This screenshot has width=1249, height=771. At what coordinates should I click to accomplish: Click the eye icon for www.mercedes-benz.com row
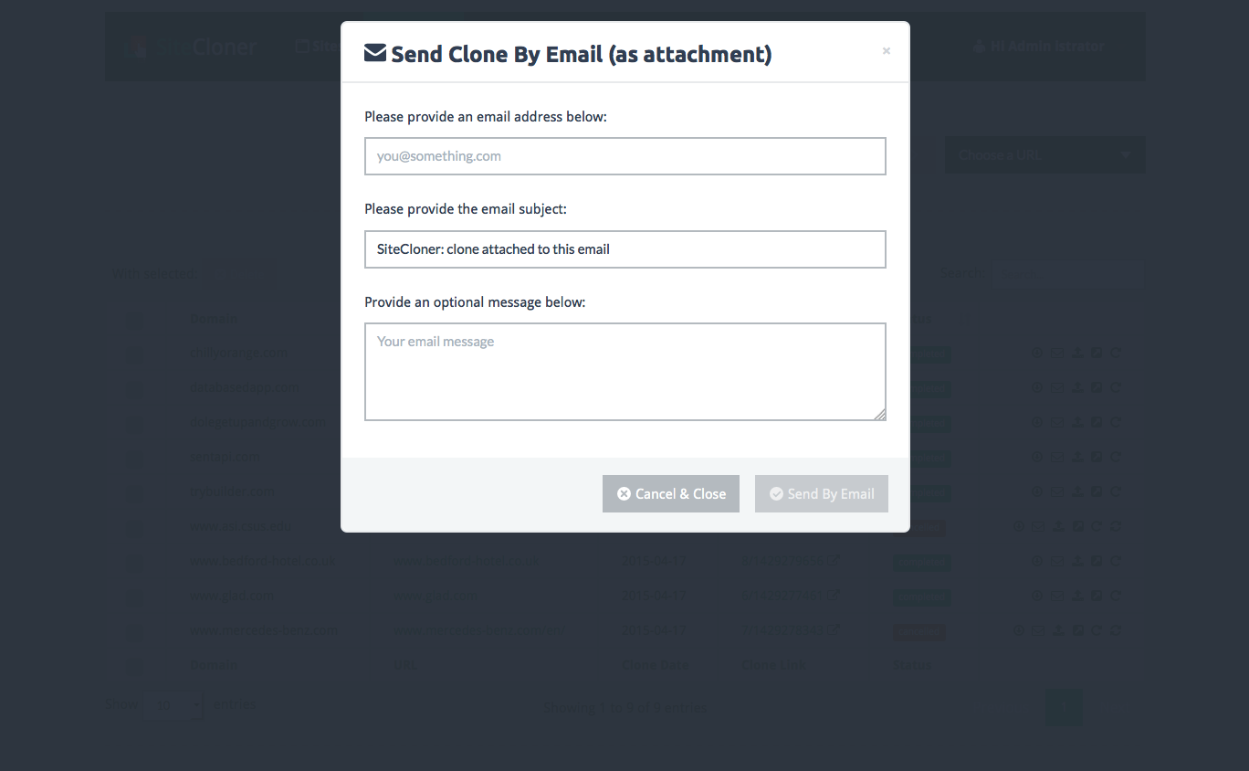tap(1019, 630)
